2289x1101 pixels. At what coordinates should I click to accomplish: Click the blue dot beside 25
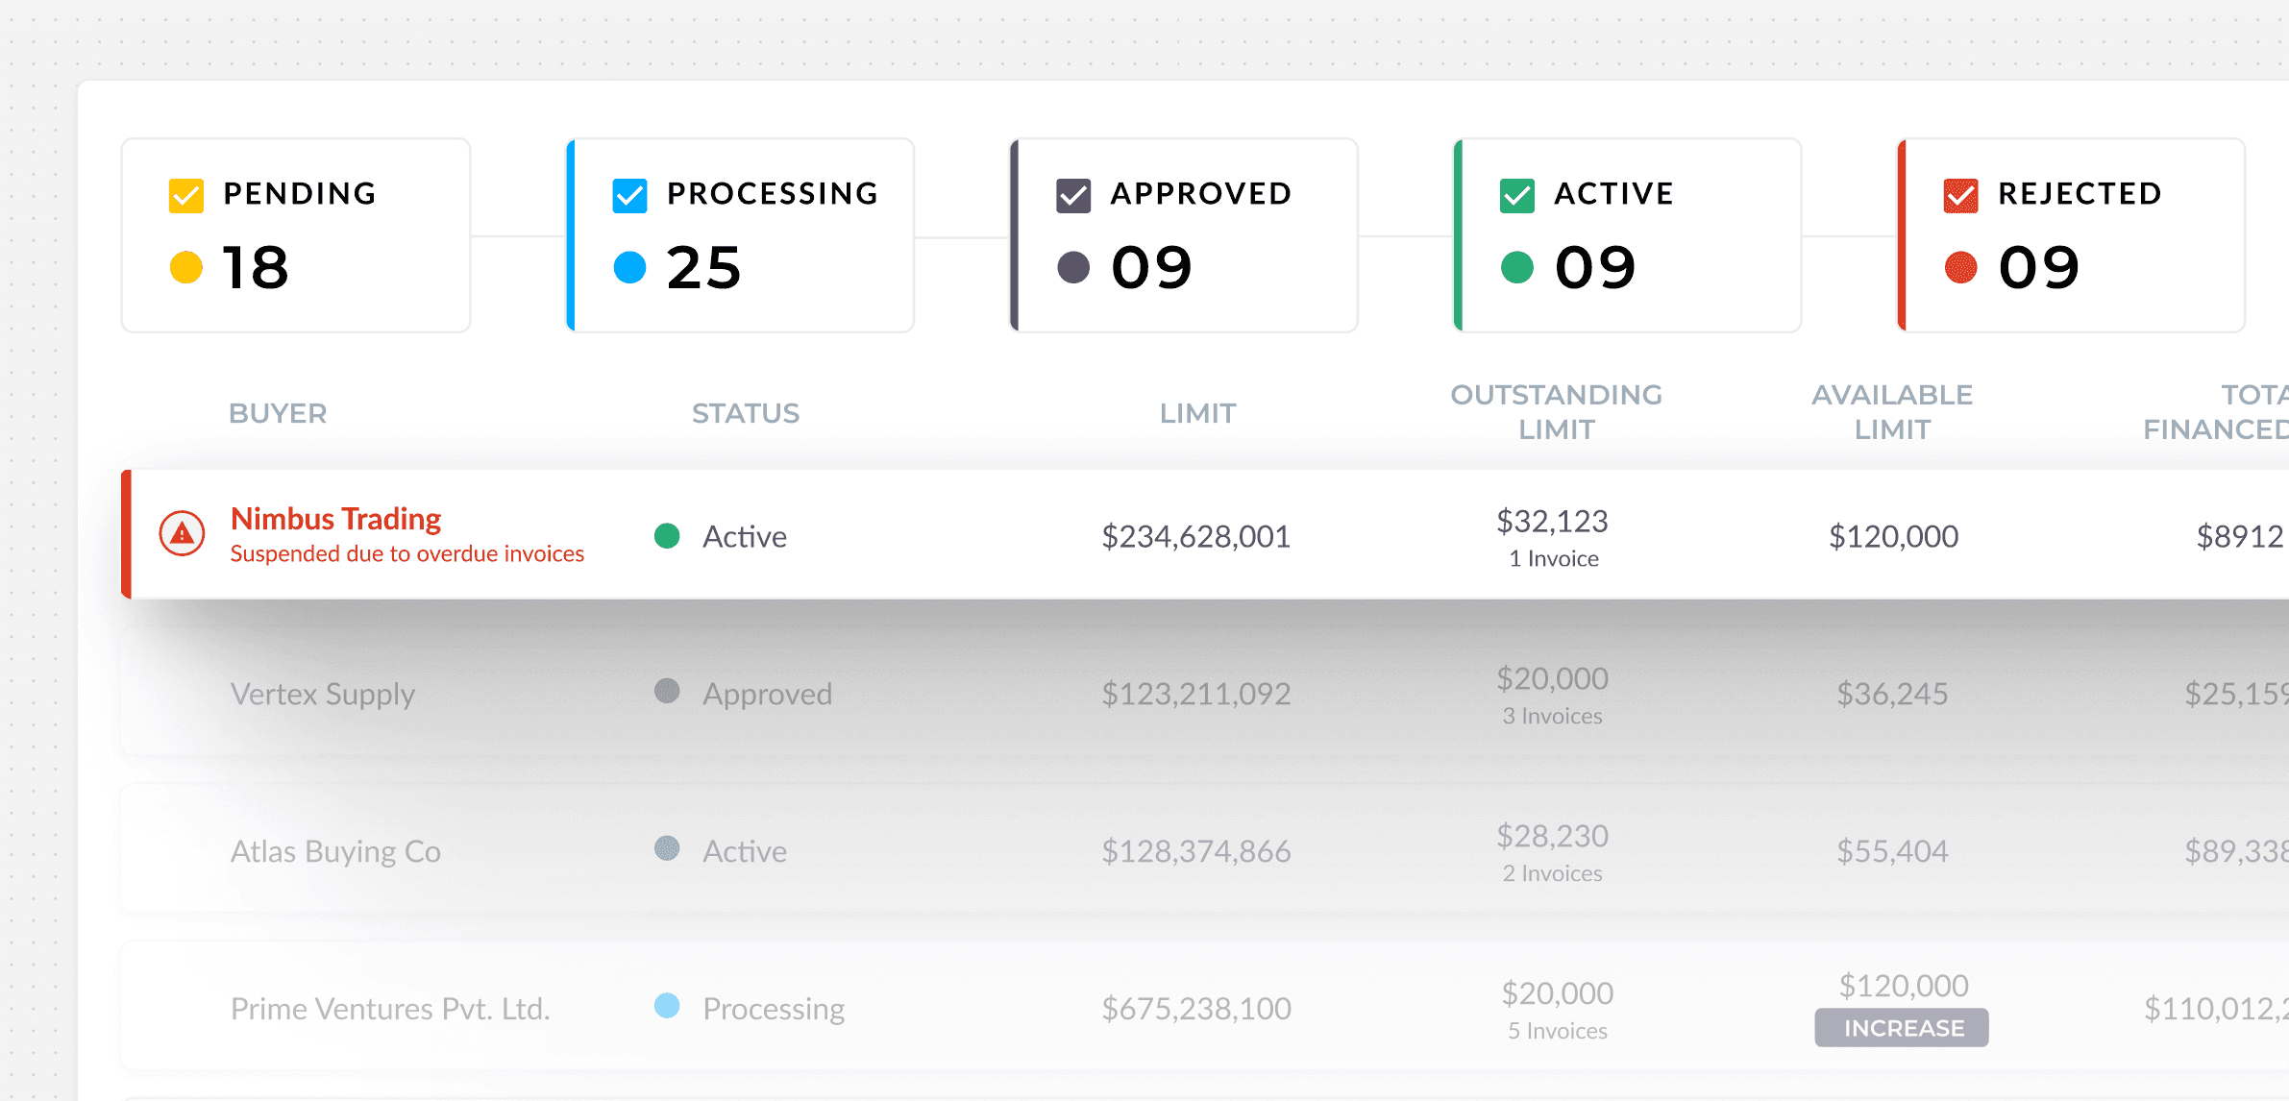(629, 267)
